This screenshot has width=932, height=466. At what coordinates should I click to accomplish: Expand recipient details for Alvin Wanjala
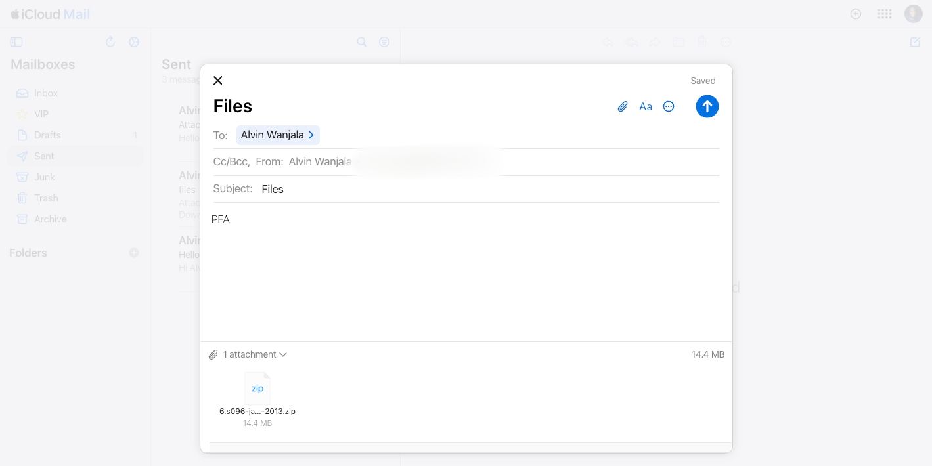tap(311, 135)
